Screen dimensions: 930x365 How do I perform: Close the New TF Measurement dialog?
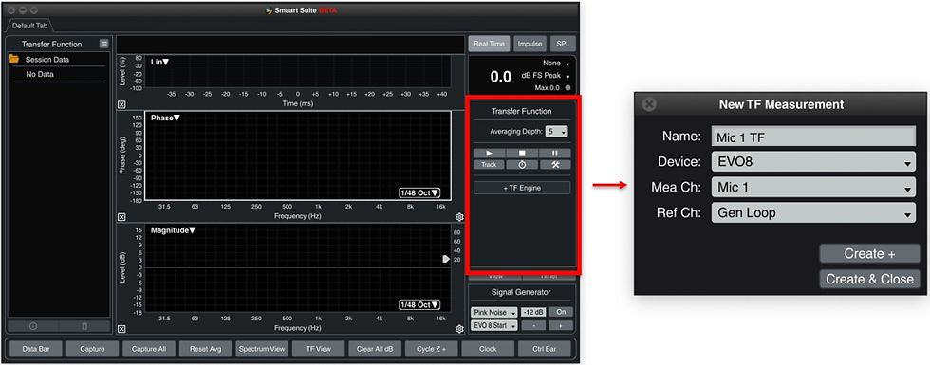649,104
